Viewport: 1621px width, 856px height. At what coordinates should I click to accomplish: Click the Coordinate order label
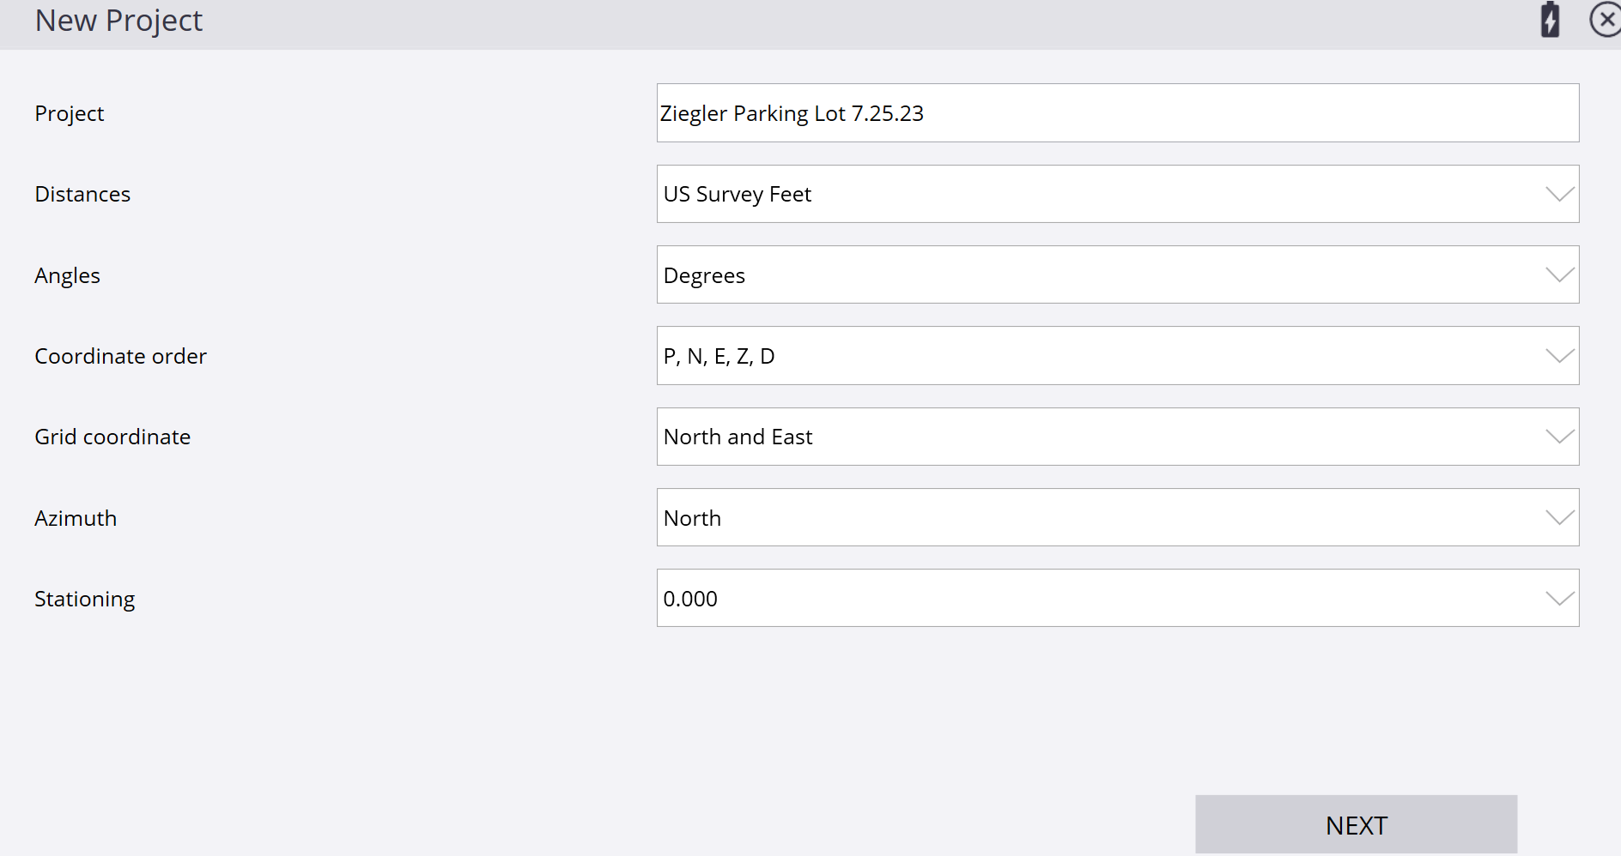click(120, 356)
